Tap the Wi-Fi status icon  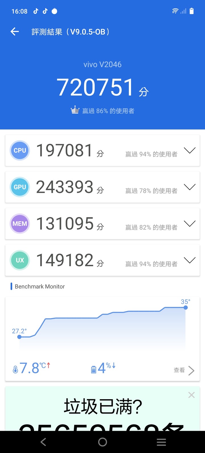175,11
